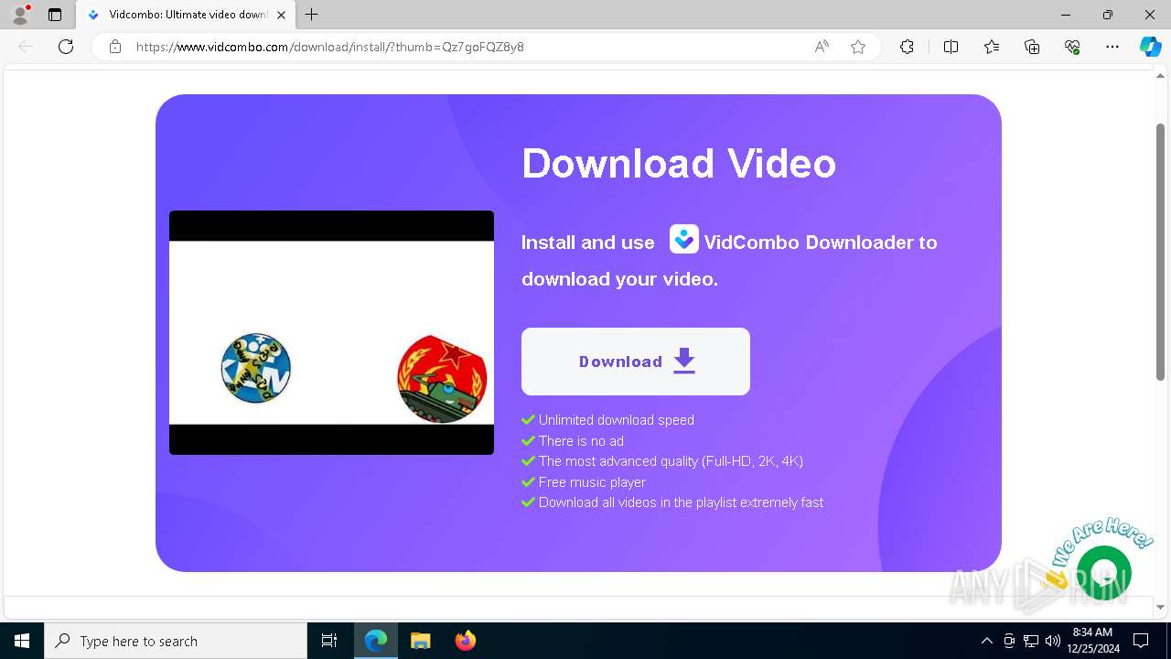Screen dimensions: 1171x659
Task: Click 'Free music player' text
Action: [x=592, y=482]
